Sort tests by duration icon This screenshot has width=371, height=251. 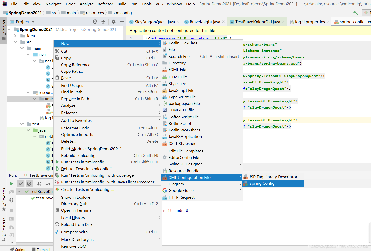point(48,184)
